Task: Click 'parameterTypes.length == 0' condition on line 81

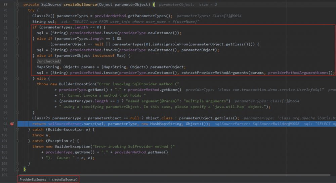Action: point(70,27)
